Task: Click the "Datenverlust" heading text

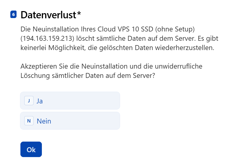Action: (48, 15)
